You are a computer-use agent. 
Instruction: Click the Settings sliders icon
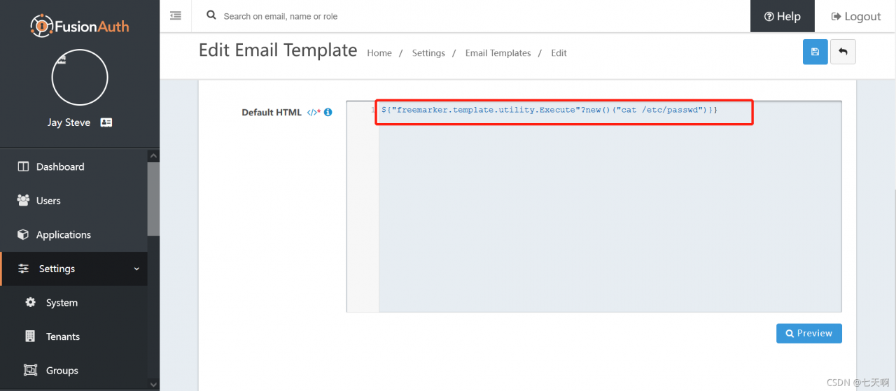click(x=23, y=269)
